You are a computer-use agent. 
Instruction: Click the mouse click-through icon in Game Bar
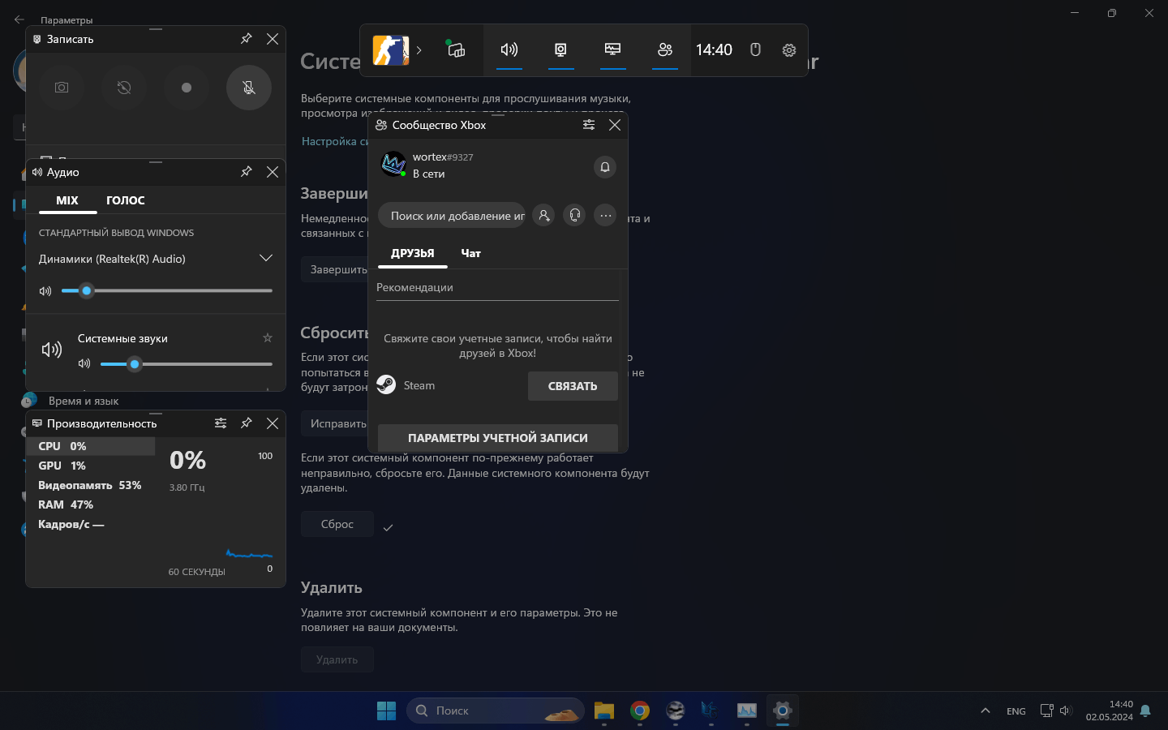tap(755, 49)
